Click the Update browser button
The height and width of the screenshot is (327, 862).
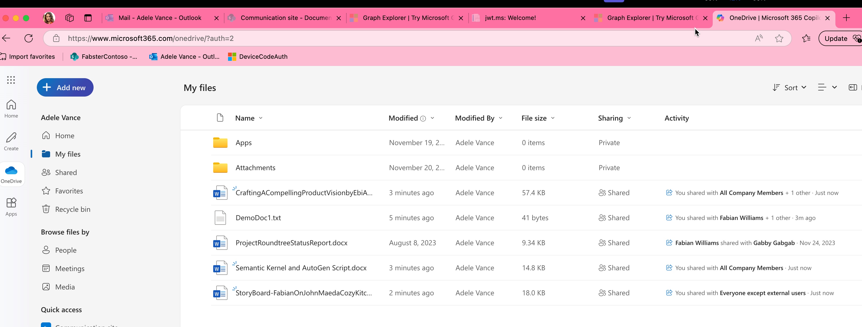click(x=837, y=38)
